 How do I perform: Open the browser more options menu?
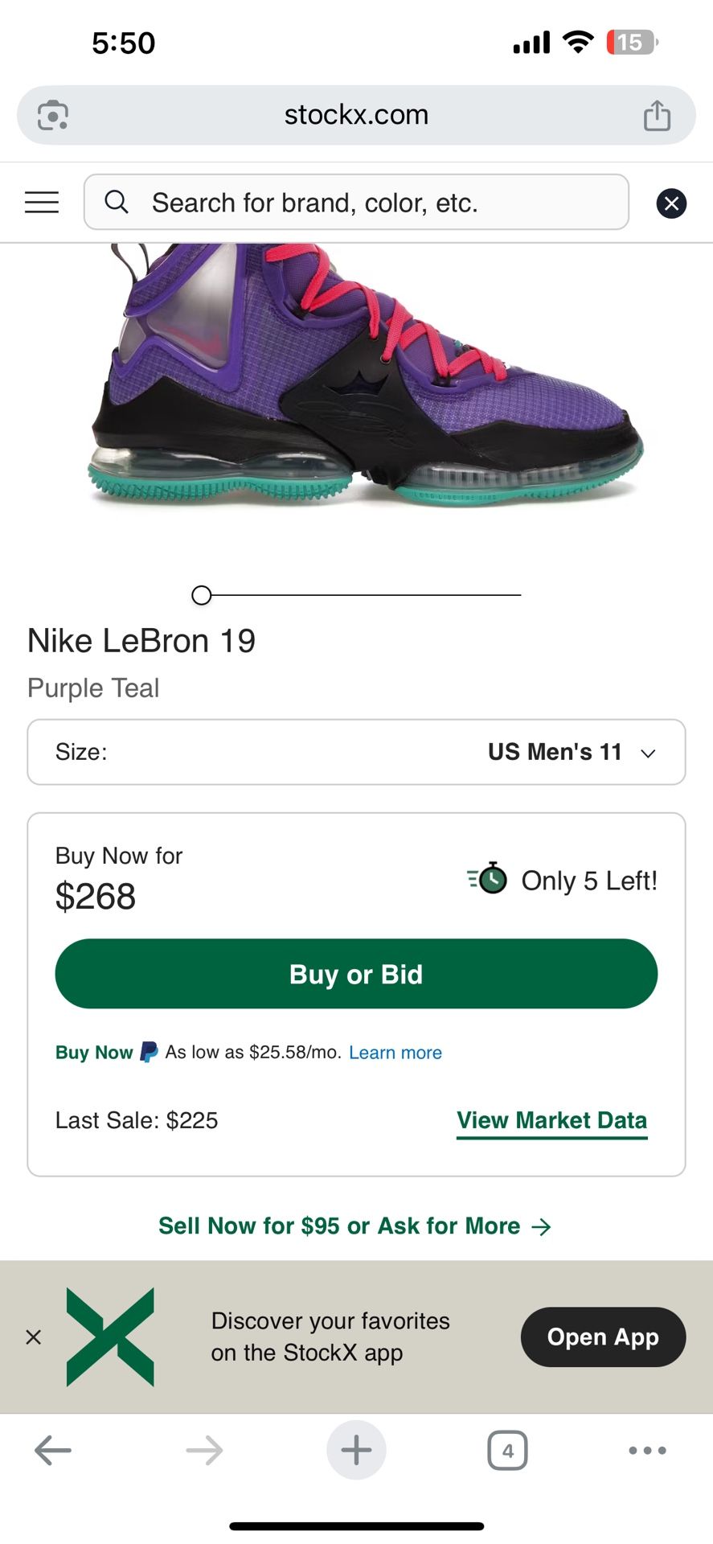(x=647, y=1451)
